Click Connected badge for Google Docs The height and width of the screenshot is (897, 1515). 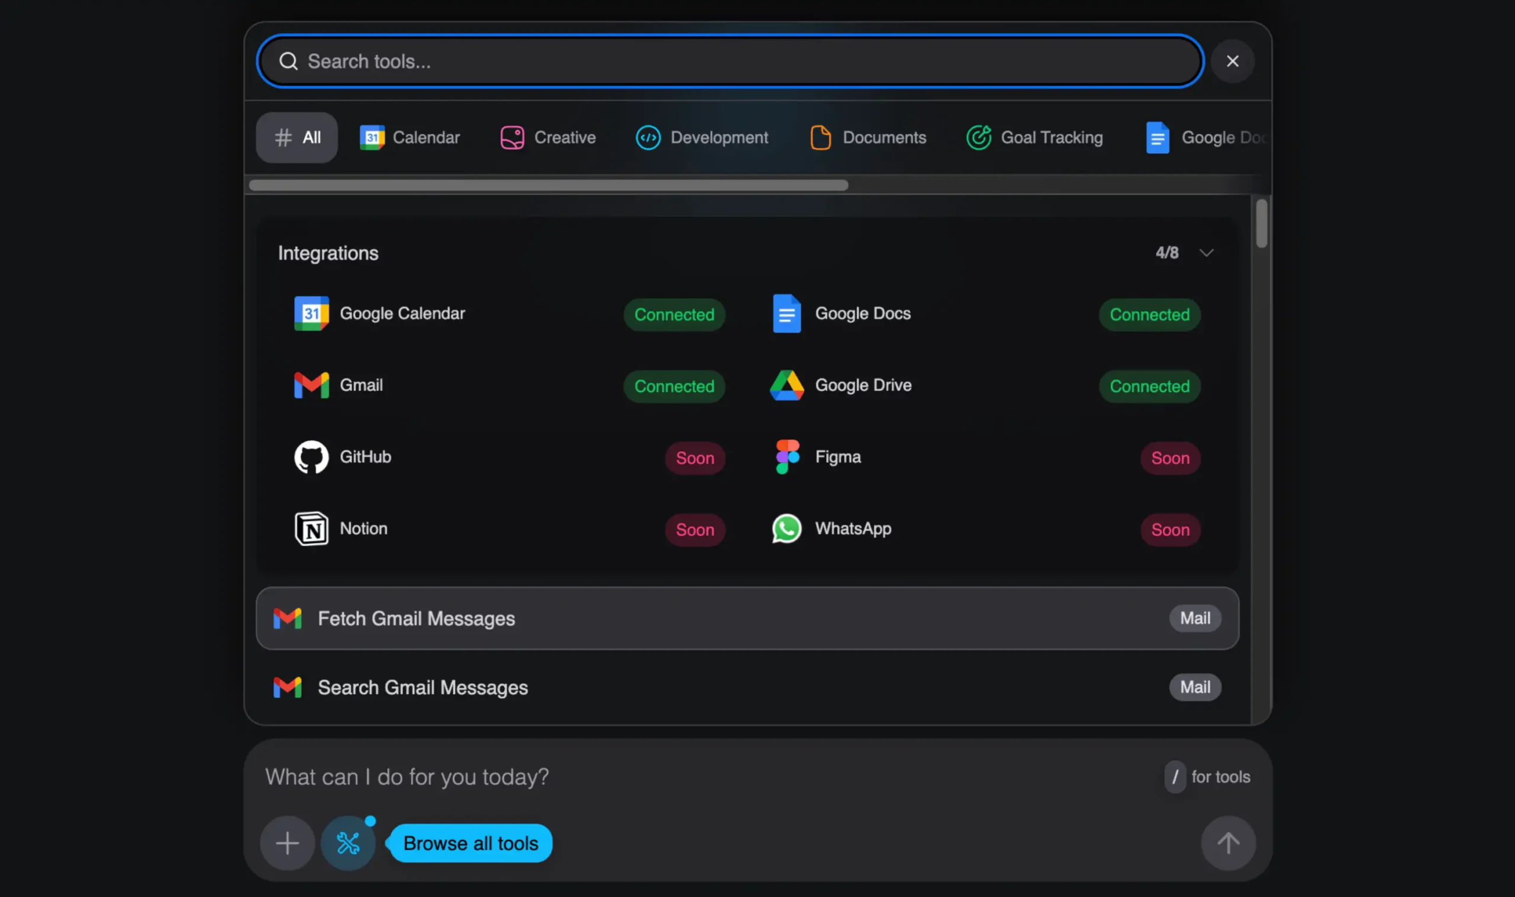1149,314
